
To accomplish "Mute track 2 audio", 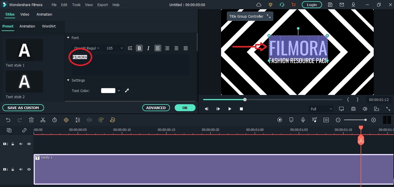I will click(21, 144).
